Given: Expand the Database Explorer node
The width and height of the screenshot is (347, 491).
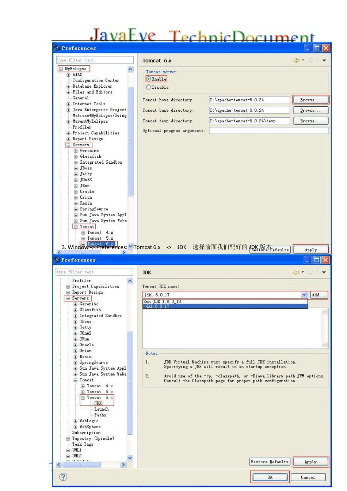Looking at the screenshot, I should point(68,87).
